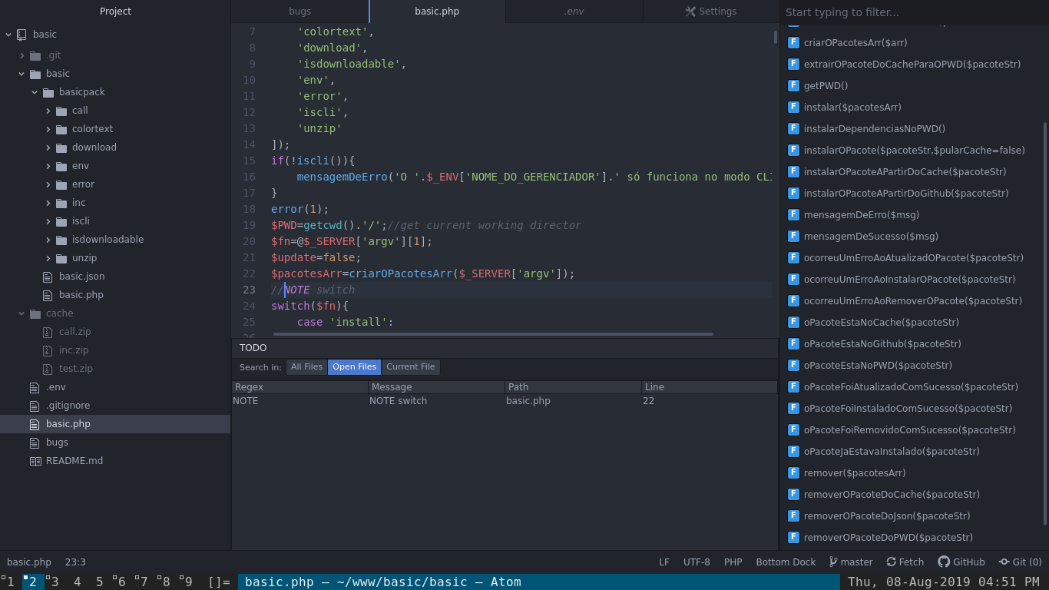Switch to workspace 3 in window manager bar
Viewport: 1049px width, 590px height.
(x=52, y=582)
